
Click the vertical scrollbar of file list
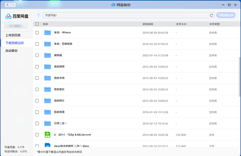[239, 75]
